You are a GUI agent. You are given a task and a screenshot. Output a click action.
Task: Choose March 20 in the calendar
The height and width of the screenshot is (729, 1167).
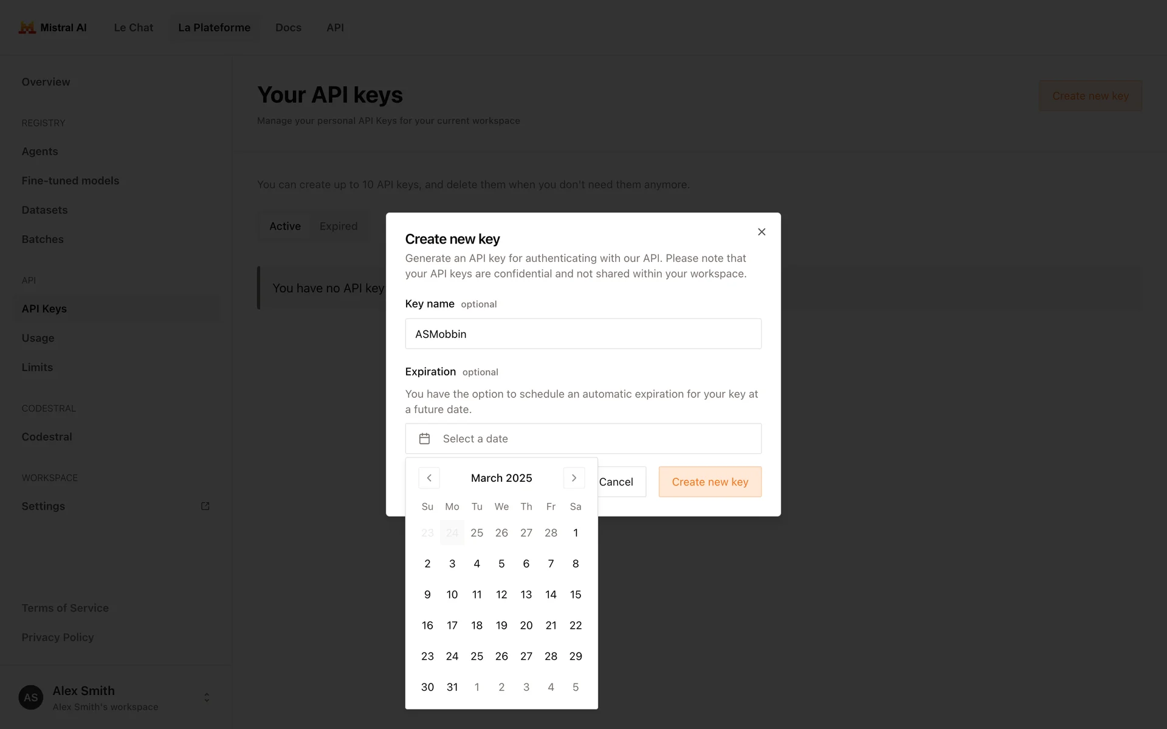pos(526,626)
